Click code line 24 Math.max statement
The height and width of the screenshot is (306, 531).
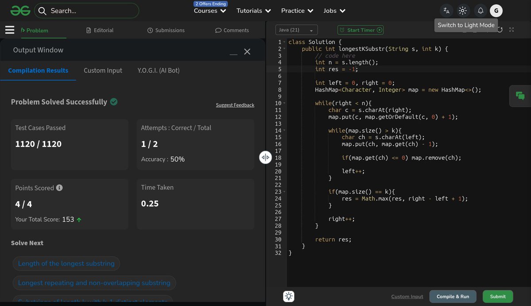pos(404,198)
